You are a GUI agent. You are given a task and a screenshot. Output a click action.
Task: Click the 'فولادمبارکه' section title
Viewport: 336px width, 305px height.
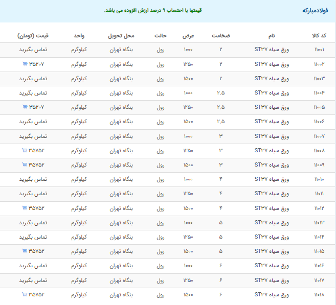[314, 10]
